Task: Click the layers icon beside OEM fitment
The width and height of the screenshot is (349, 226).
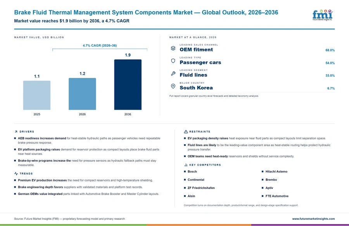Action: click(173, 48)
